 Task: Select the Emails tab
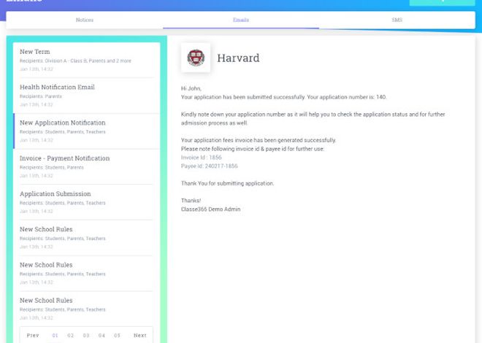(x=241, y=20)
